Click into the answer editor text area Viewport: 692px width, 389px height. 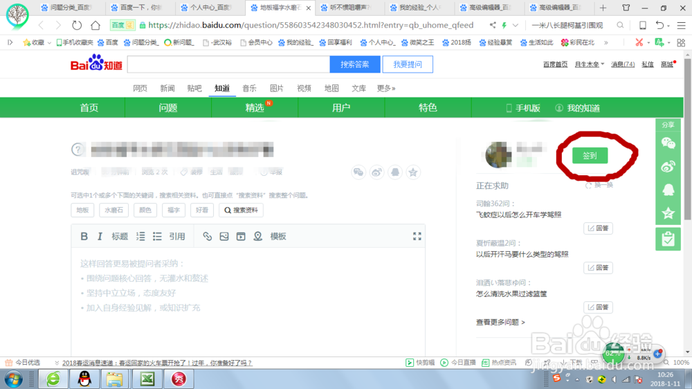coord(248,300)
